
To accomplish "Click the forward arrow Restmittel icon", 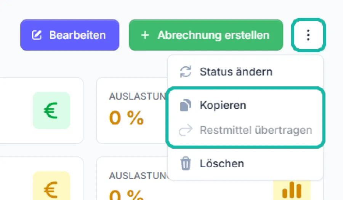I will [x=186, y=130].
